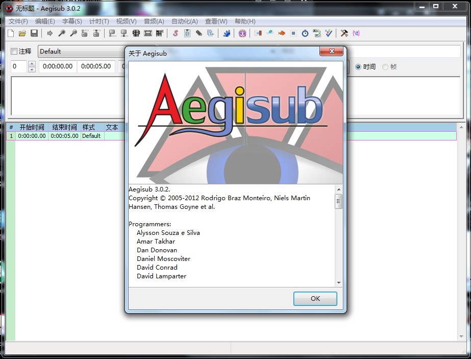Open Timing Post-Processor clock icon

(x=305, y=33)
